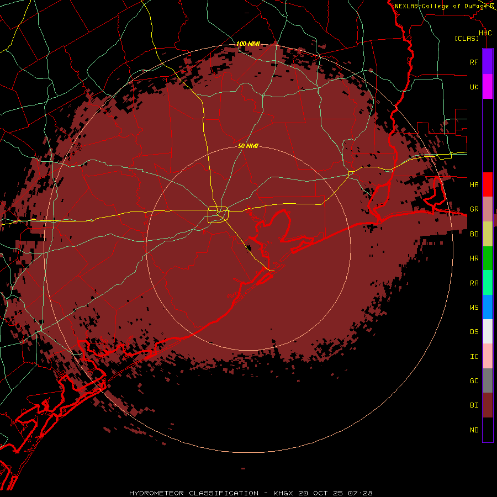This screenshot has width=497, height=497.
Task: Click the yellow Houston beltway loop at radar center
Action: pyautogui.click(x=218, y=215)
